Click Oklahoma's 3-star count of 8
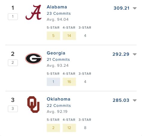 (x=85, y=128)
